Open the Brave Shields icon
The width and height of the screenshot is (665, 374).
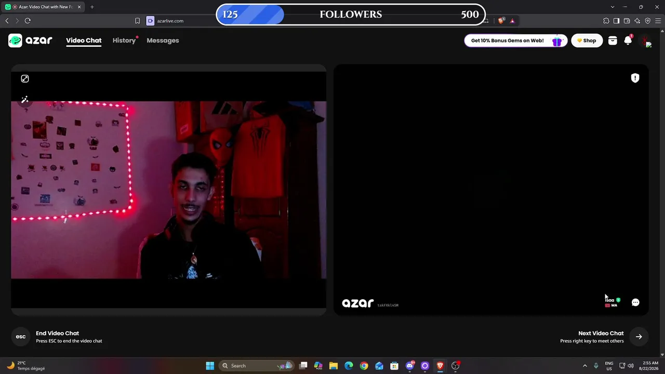point(501,21)
